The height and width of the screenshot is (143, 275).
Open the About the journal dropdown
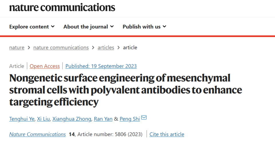point(89,27)
